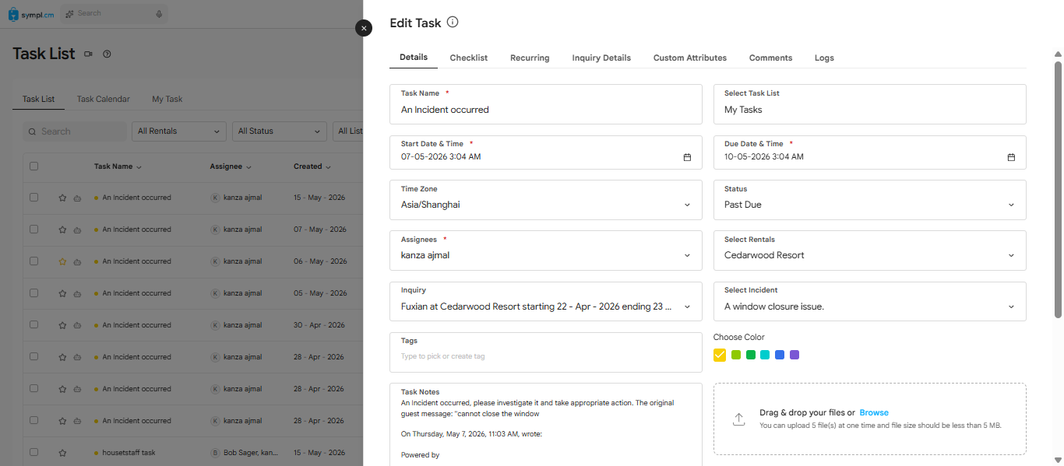Click magnifier icon in task list search box
1064x466 pixels.
(32, 131)
